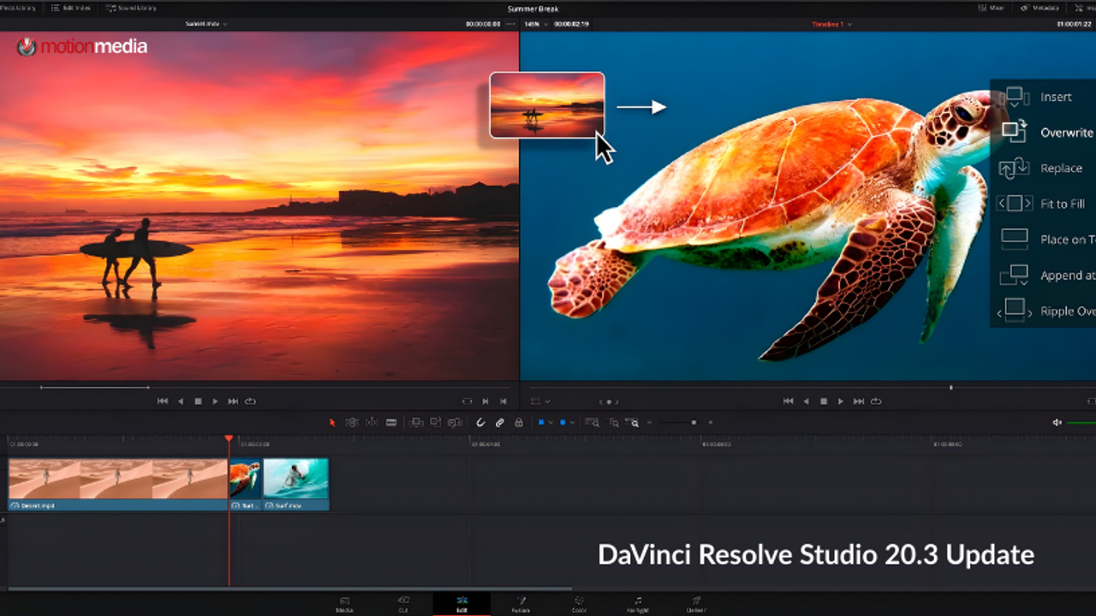Switch to the Fusion page
The width and height of the screenshot is (1096, 616).
pyautogui.click(x=521, y=603)
